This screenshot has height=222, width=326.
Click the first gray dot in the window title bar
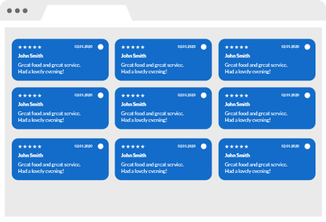click(x=9, y=11)
